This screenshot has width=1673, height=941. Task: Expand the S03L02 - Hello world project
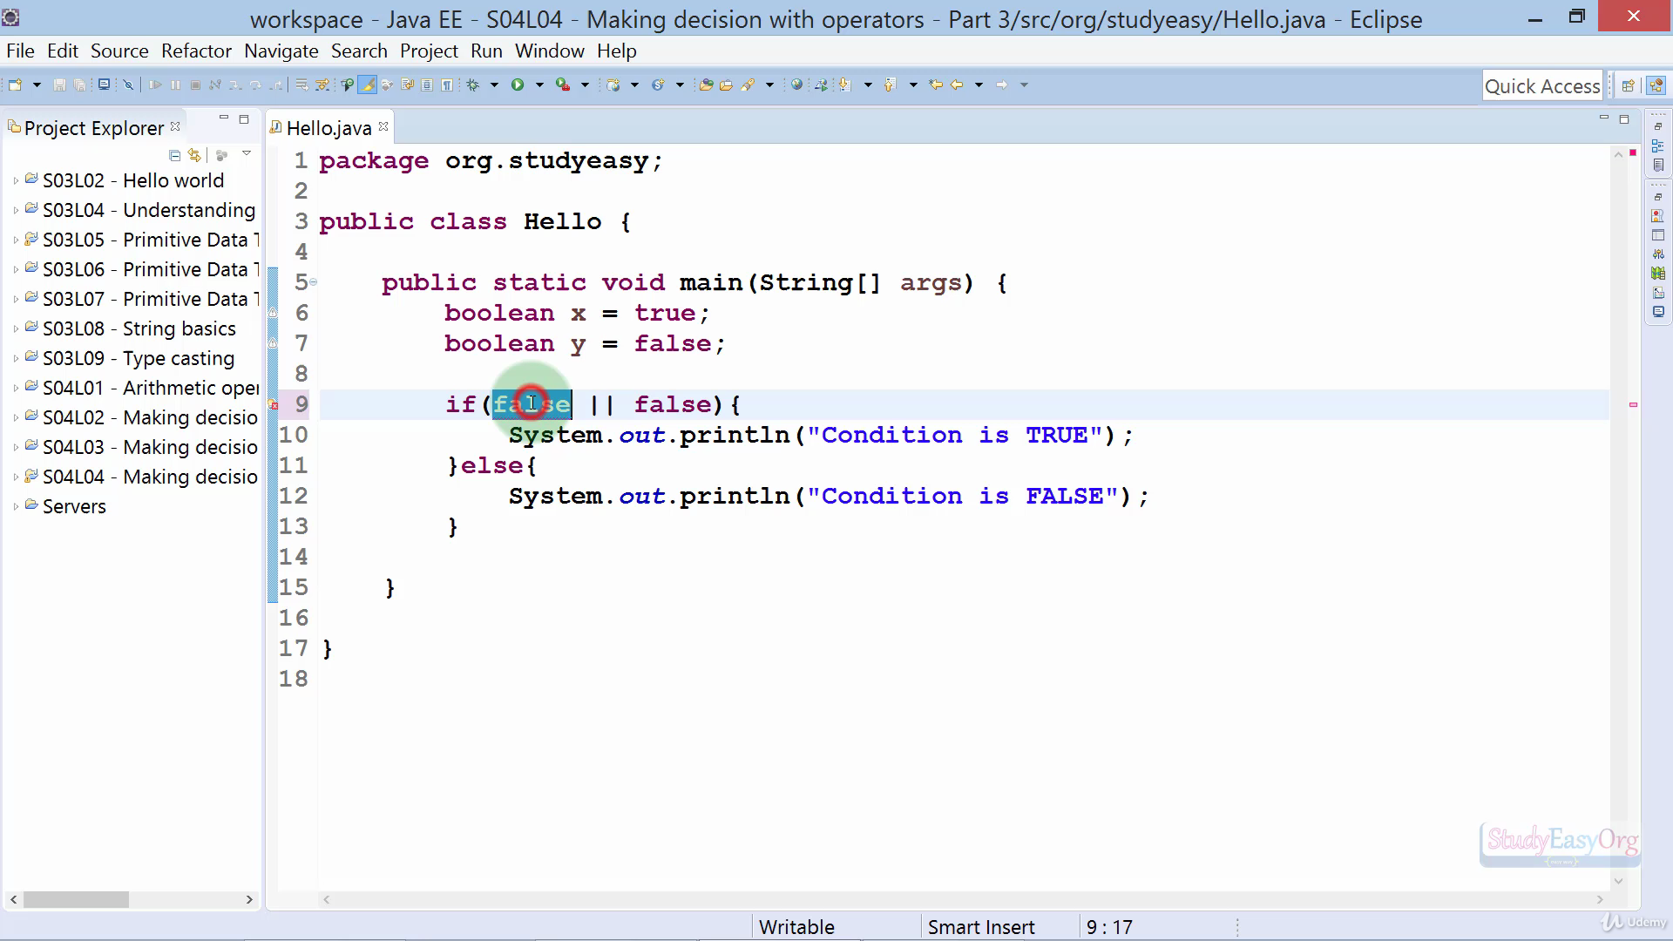point(16,181)
